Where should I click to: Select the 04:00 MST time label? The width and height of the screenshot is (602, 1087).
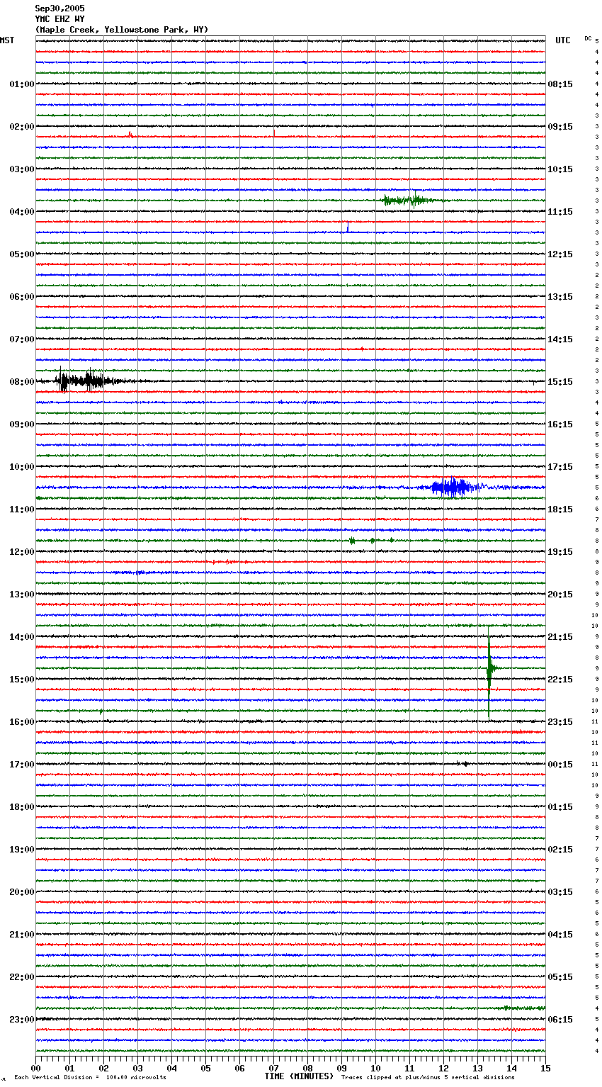click(x=22, y=212)
